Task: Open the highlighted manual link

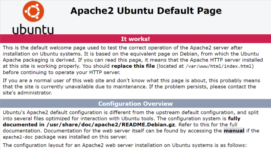Action: click(234, 131)
